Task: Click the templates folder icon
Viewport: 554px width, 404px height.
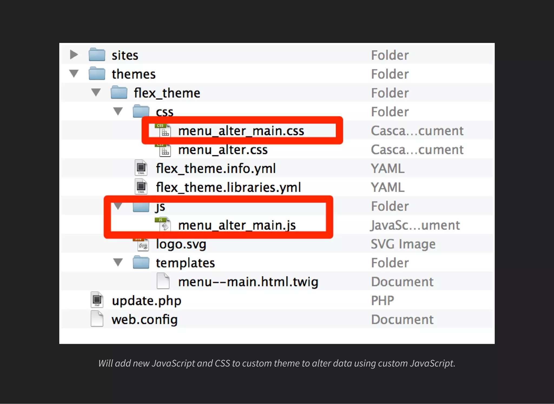Action: [x=141, y=262]
